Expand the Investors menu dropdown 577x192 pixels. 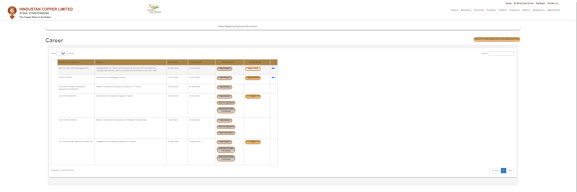pos(514,10)
